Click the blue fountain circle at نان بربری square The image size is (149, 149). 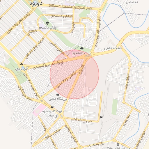[23, 67]
